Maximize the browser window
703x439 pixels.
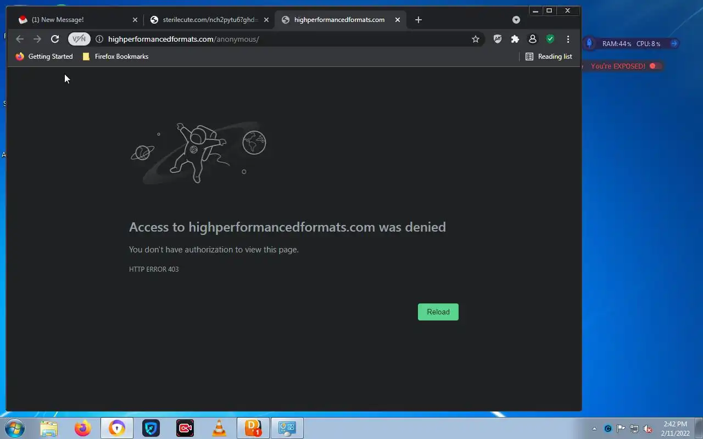pyautogui.click(x=549, y=11)
